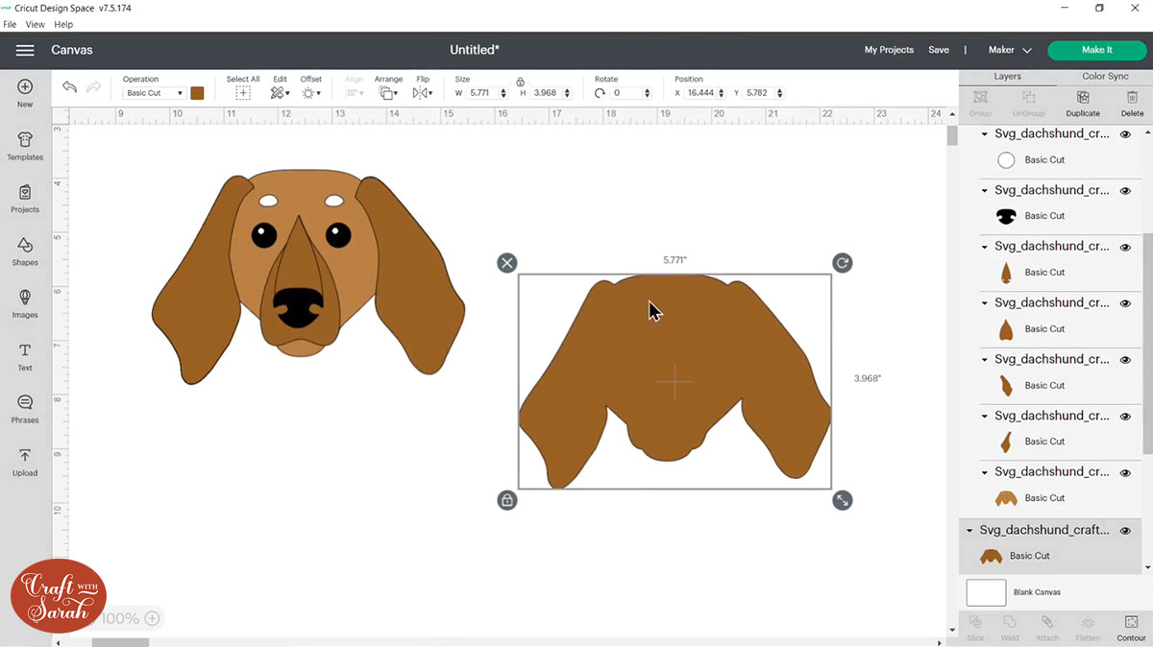
Task: Open the Contour tool
Action: 1131,628
